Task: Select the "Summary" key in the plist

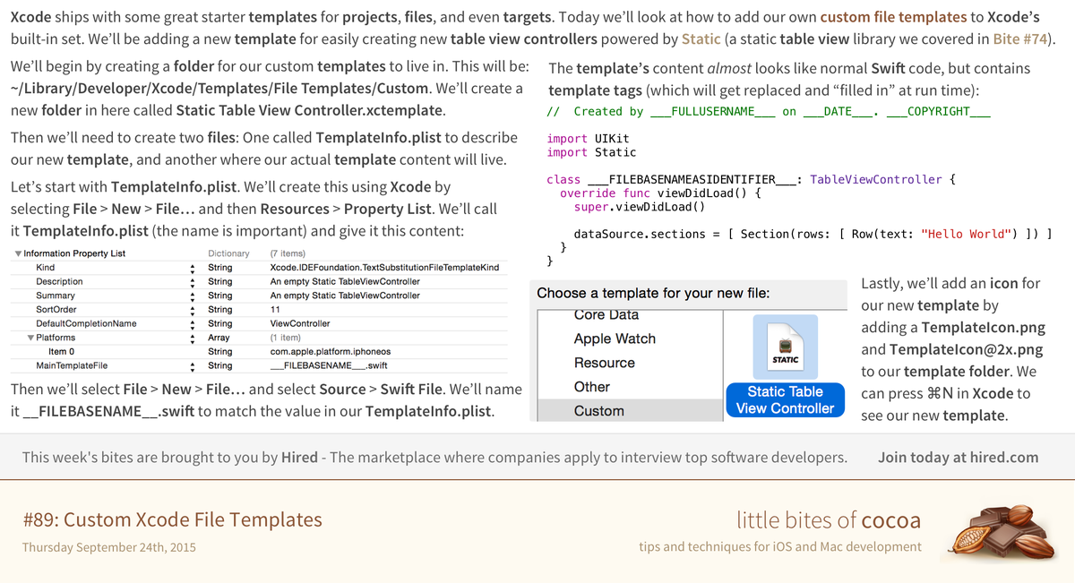Action: pyautogui.click(x=56, y=296)
